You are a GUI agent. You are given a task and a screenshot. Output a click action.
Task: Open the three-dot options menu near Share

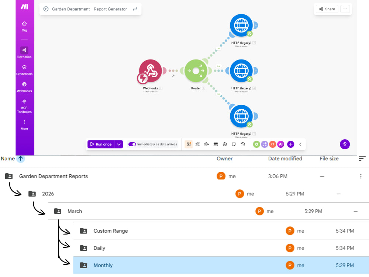(x=345, y=9)
